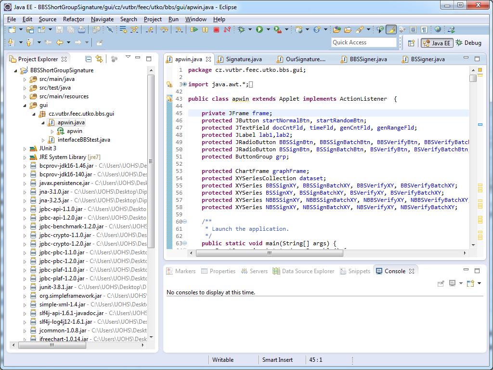Click the red Terminate icon
Viewport: 493px width, 370px height.
pyautogui.click(x=216, y=30)
